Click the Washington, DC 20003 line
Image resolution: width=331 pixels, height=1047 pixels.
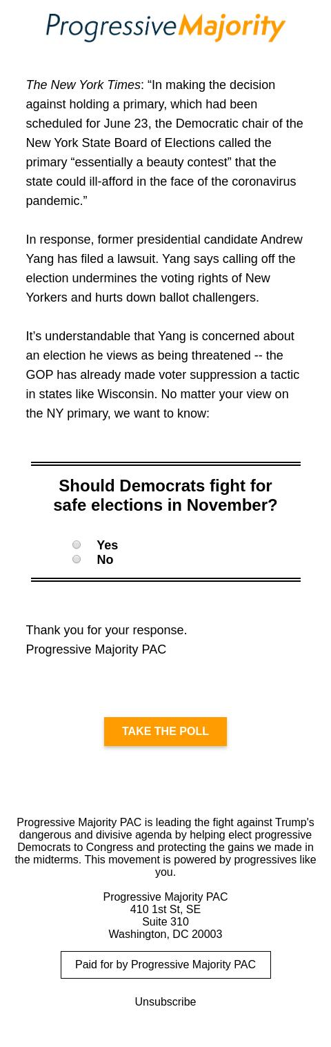click(165, 935)
